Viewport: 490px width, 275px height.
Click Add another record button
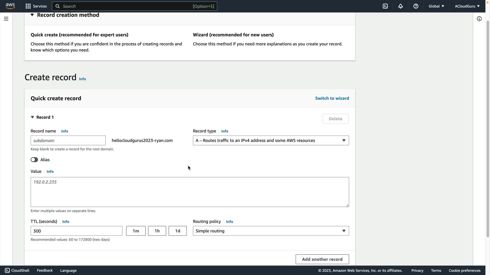(322, 259)
